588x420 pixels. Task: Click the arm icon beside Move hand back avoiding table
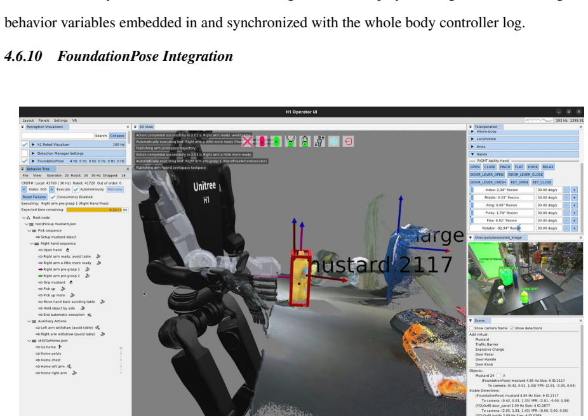(102, 301)
